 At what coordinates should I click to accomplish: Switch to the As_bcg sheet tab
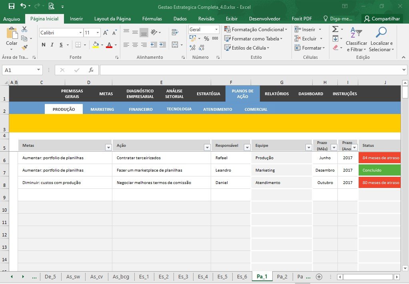(x=121, y=277)
